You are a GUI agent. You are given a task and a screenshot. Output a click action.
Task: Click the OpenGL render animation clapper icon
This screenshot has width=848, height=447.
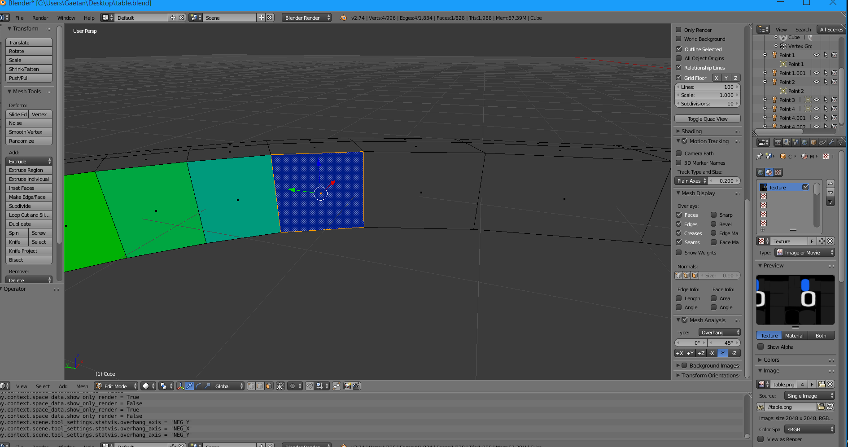[356, 386]
